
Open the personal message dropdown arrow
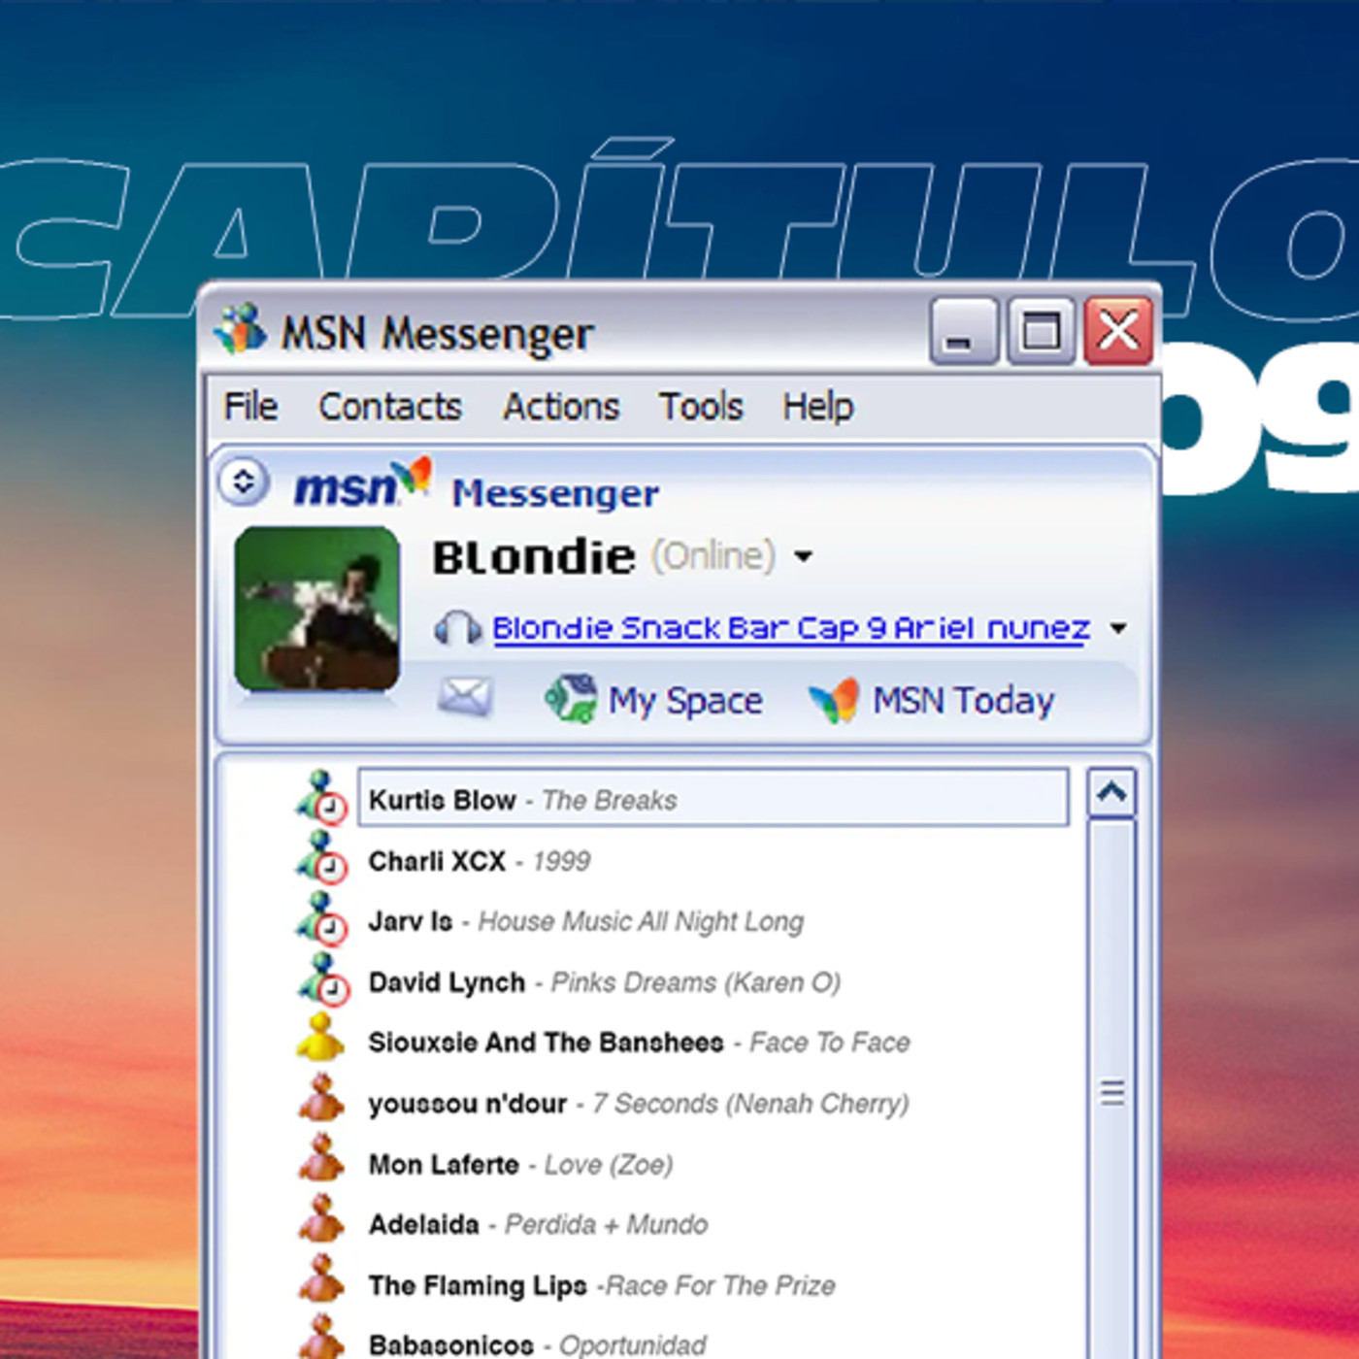1118,629
